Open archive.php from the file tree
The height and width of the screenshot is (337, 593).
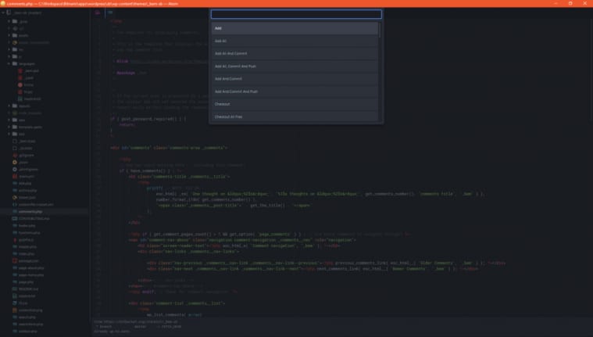pos(27,191)
